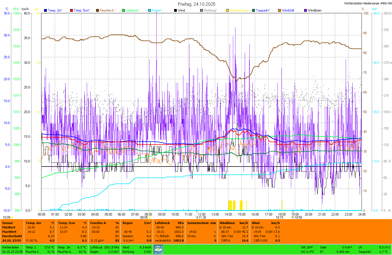Click the Taupunkt legend label
Screen dimensions: 392x255
pyautogui.click(x=263, y=10)
